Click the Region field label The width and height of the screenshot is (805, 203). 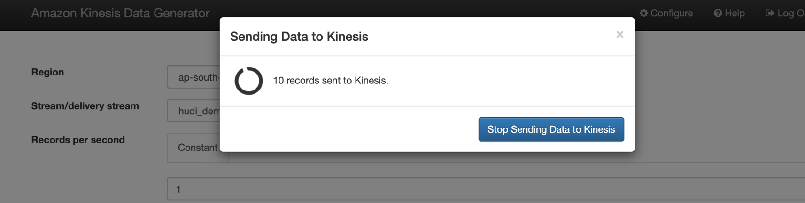pyautogui.click(x=47, y=72)
